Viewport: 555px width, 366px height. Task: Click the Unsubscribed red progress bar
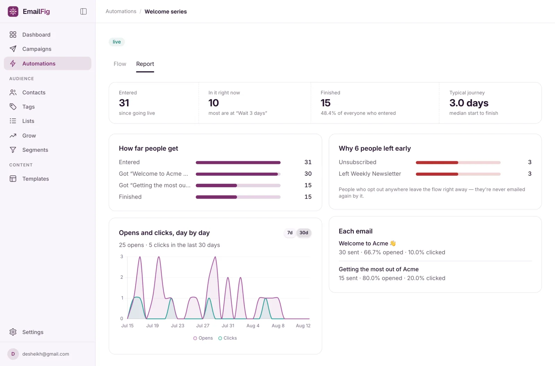click(458, 163)
